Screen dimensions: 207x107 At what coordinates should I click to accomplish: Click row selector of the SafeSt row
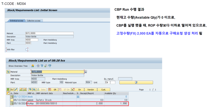point(12,100)
